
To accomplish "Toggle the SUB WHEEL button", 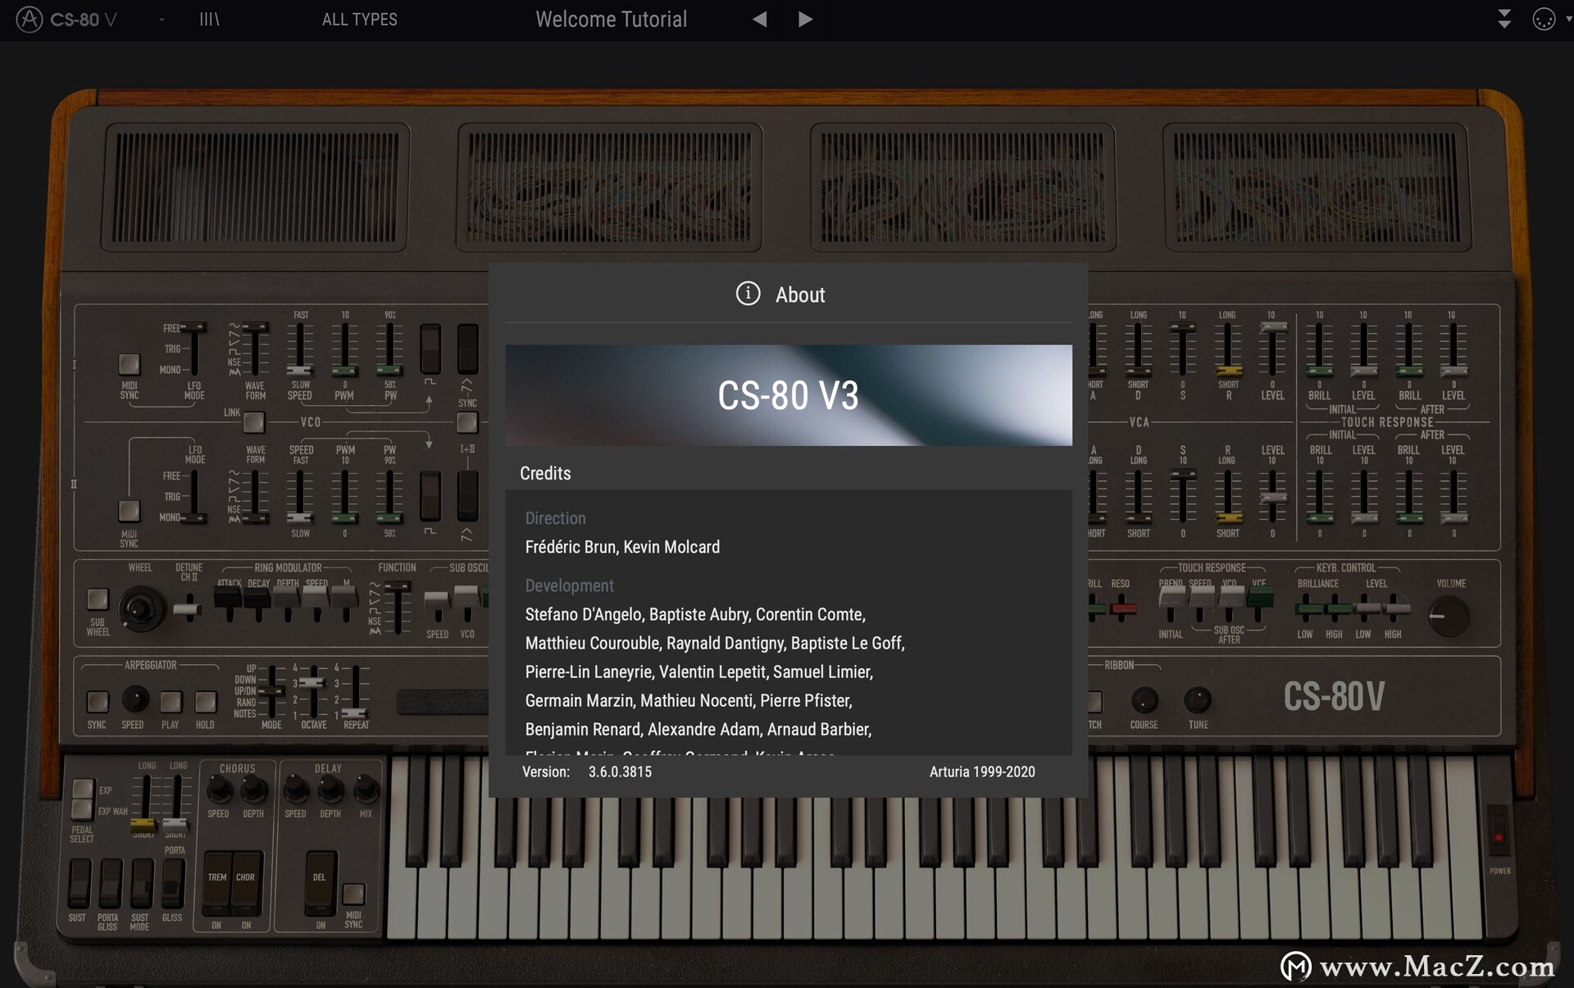I will 98,599.
